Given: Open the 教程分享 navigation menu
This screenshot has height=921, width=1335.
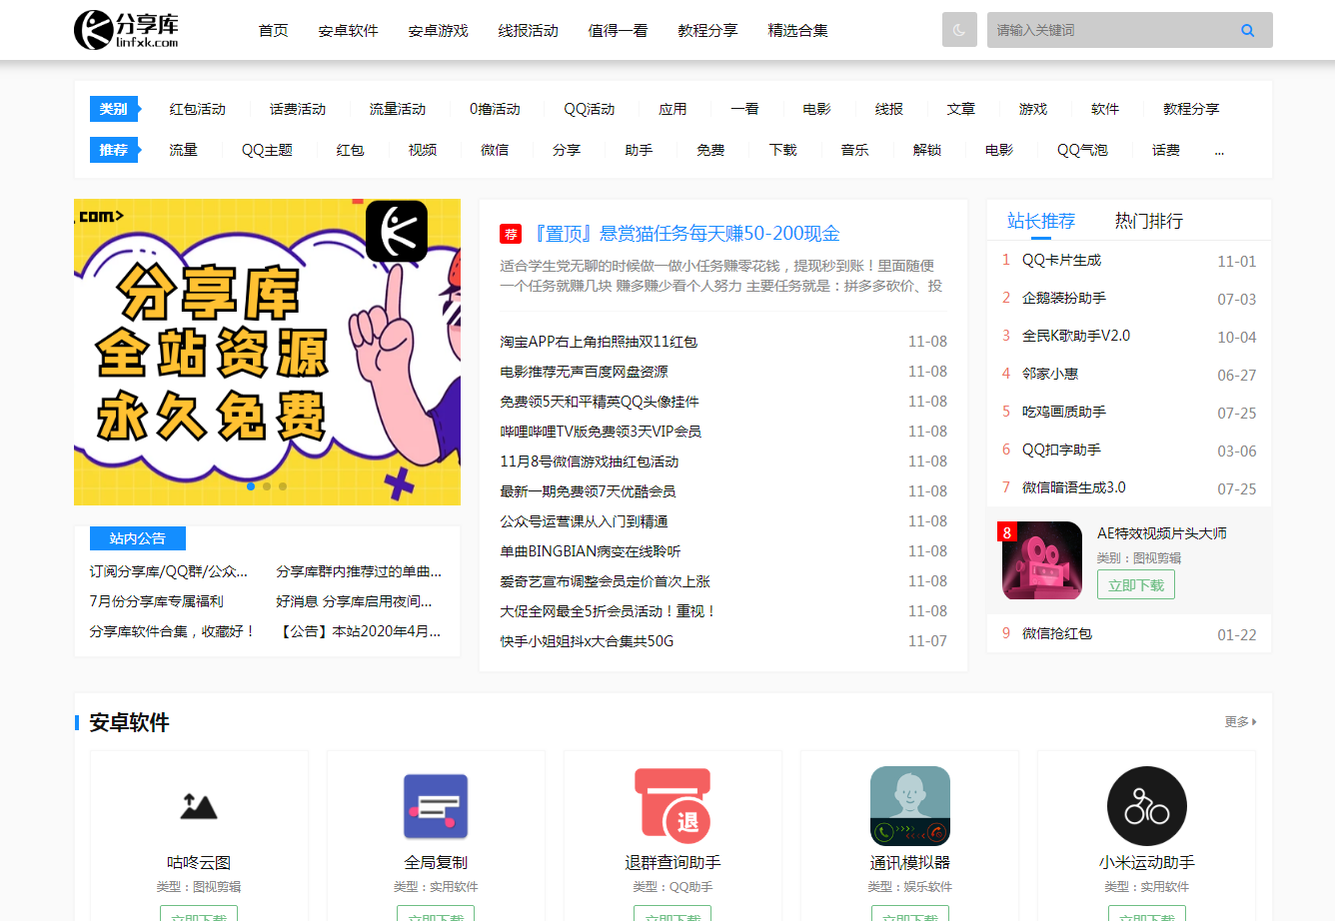Looking at the screenshot, I should [x=707, y=31].
